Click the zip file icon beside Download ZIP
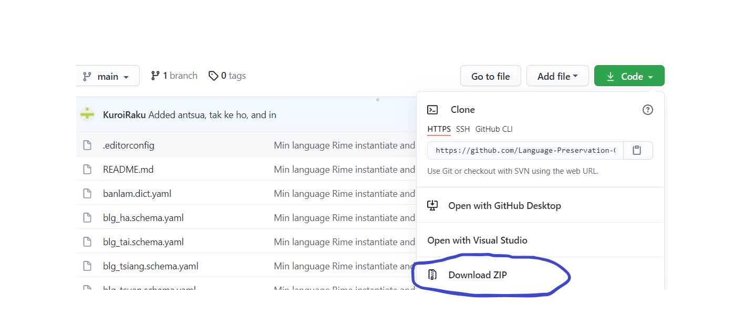This screenshot has width=744, height=336. pyautogui.click(x=432, y=275)
